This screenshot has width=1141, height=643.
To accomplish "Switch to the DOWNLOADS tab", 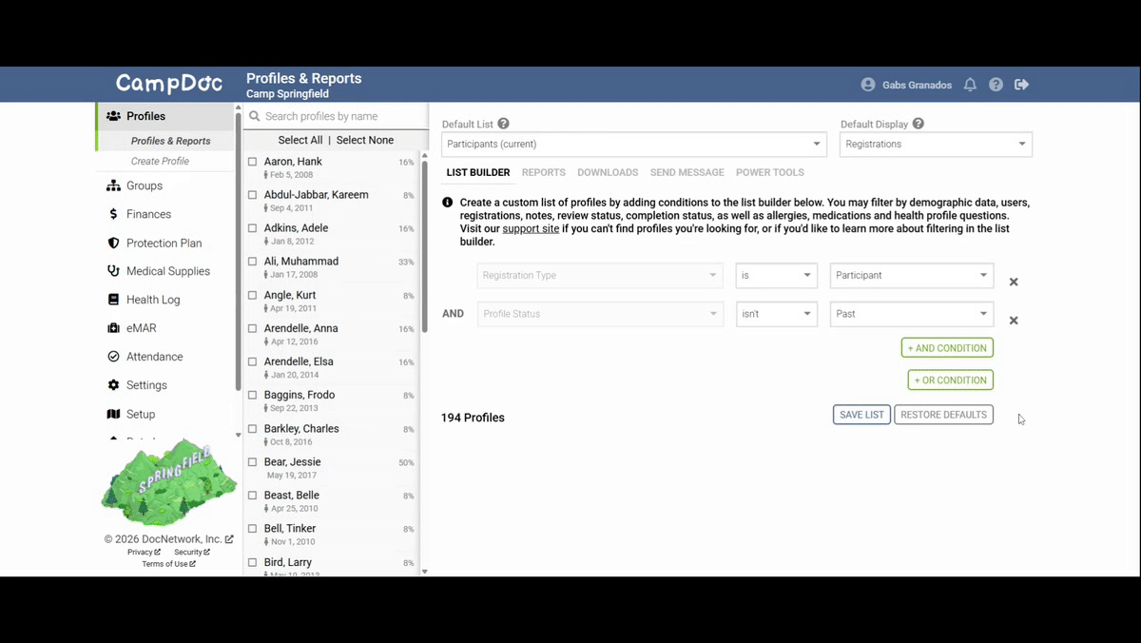I will click(608, 172).
